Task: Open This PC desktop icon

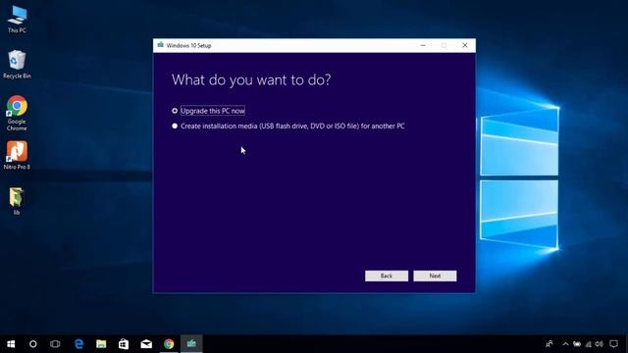Action: pos(17,20)
